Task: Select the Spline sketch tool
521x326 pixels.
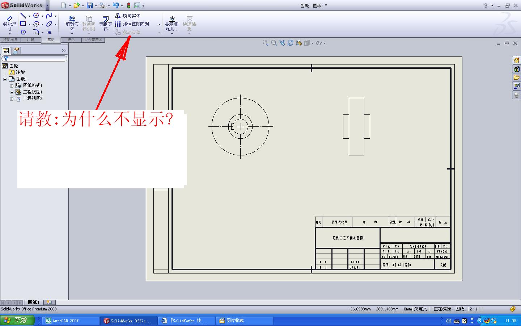Action: click(x=49, y=16)
